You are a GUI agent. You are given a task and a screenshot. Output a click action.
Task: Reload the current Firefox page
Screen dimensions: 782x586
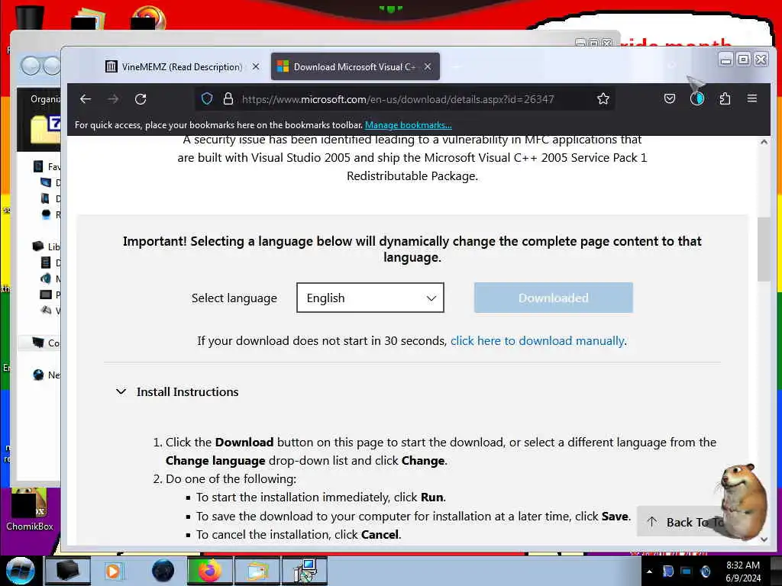[x=141, y=99]
